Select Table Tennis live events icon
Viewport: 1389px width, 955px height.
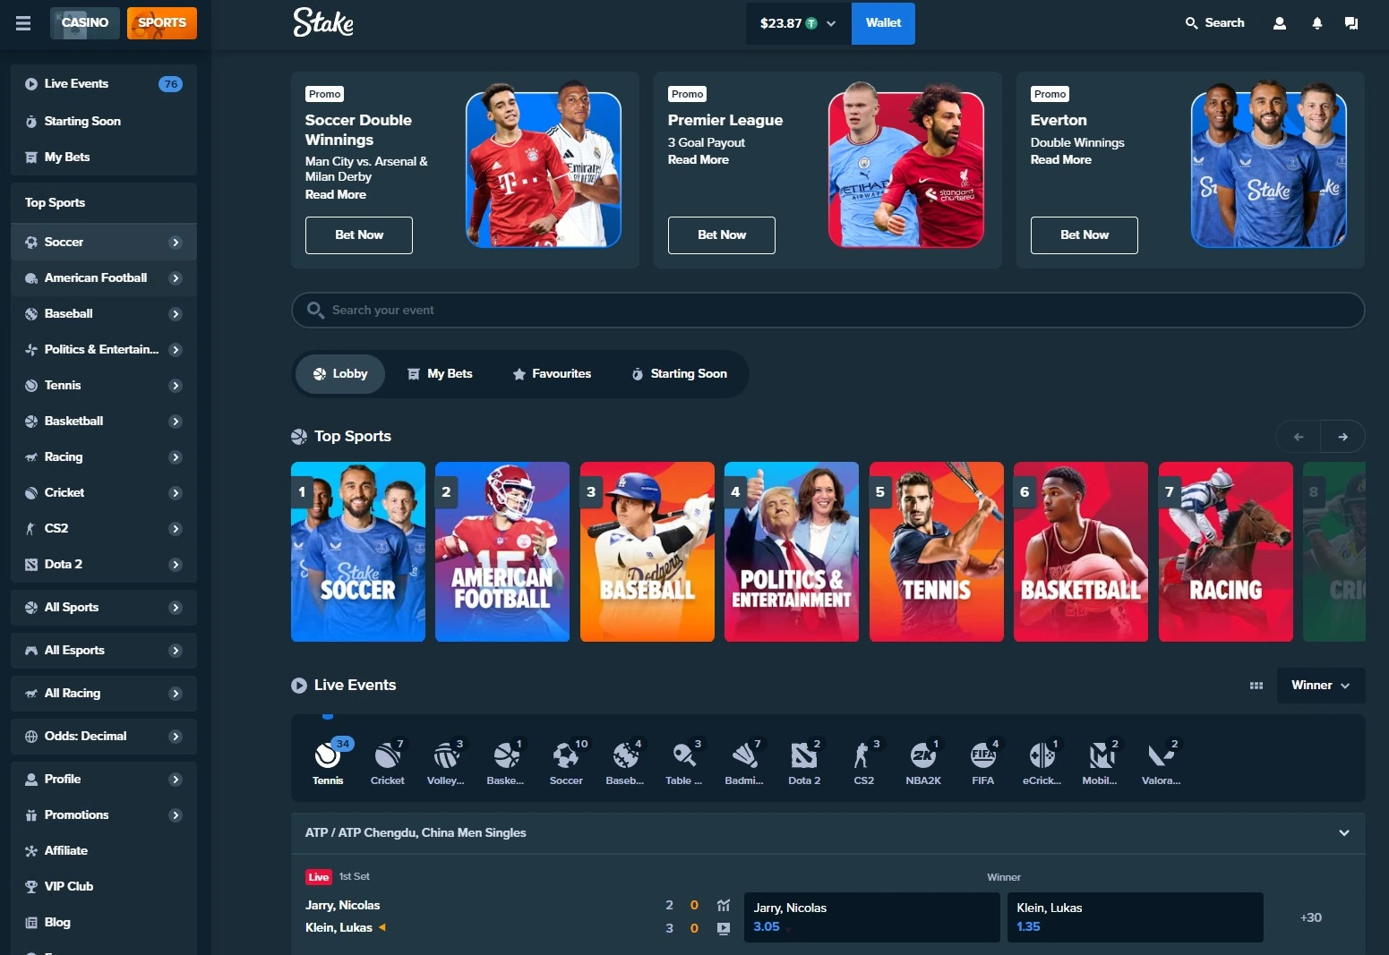(684, 762)
